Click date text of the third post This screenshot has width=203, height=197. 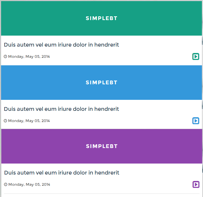click(29, 184)
